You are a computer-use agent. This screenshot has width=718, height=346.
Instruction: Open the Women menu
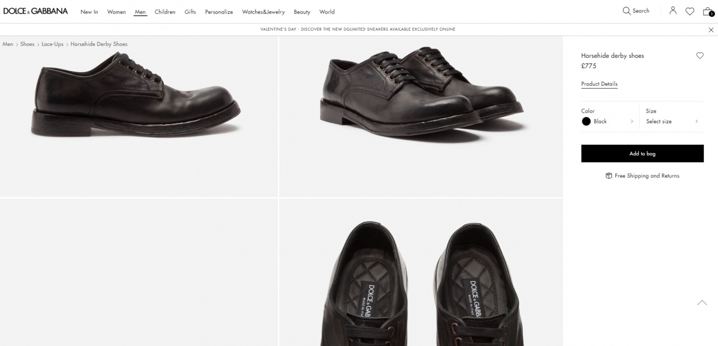click(116, 12)
